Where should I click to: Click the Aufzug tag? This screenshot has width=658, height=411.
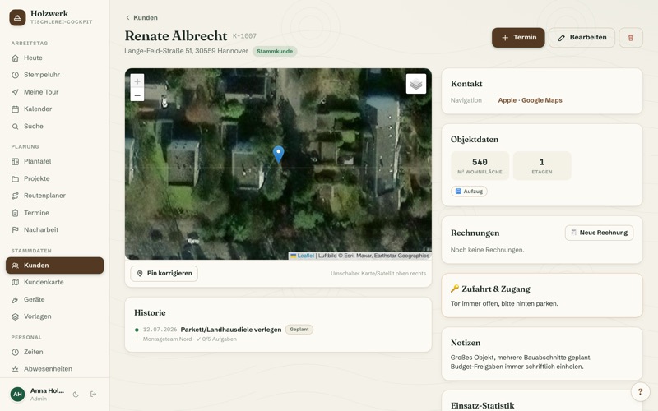point(469,192)
